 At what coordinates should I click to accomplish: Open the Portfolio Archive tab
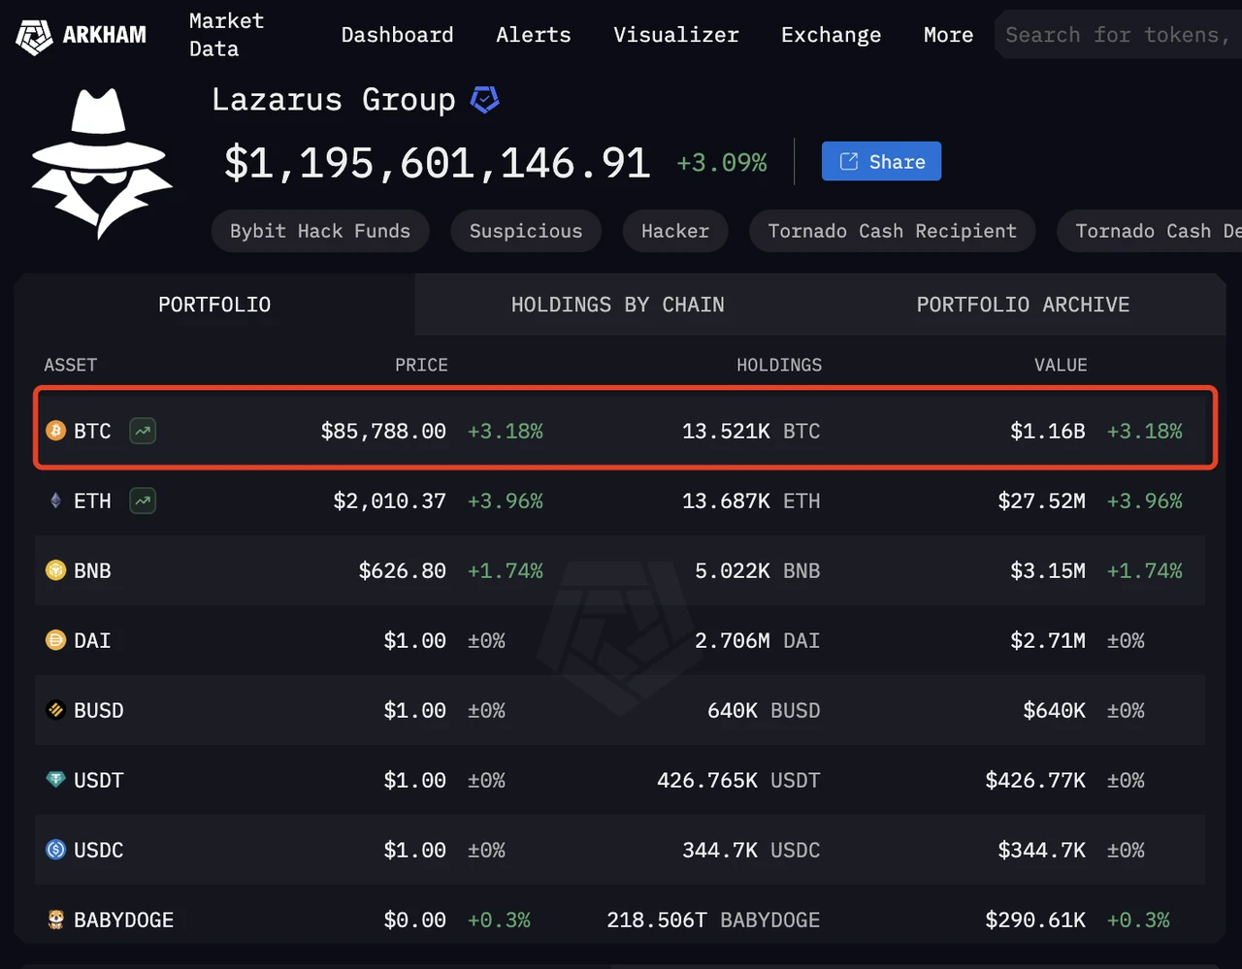tap(1023, 305)
